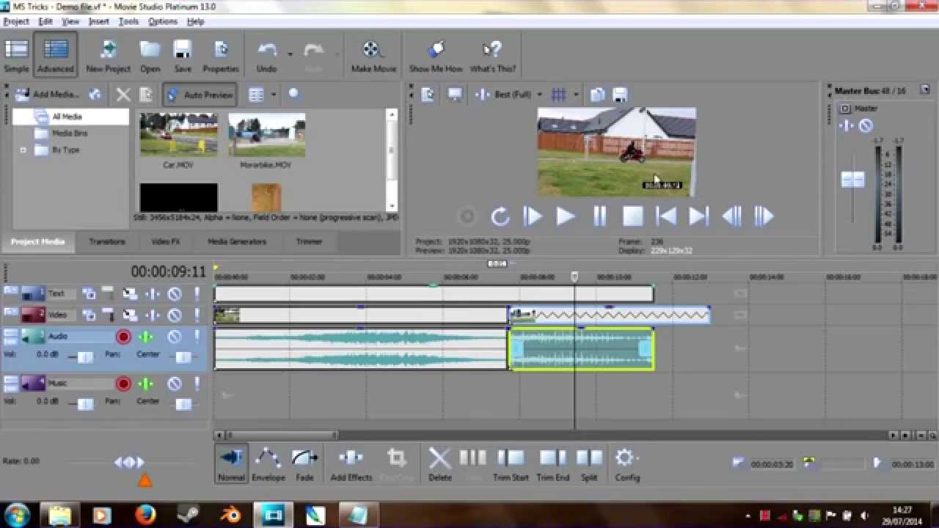
Task: Minimize the Audio track height
Action: [x=10, y=333]
